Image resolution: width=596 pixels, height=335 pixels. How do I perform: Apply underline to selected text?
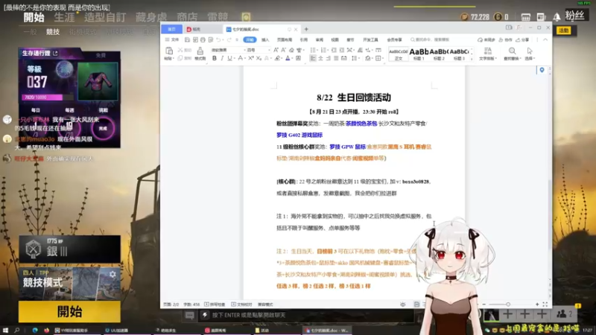(229, 59)
